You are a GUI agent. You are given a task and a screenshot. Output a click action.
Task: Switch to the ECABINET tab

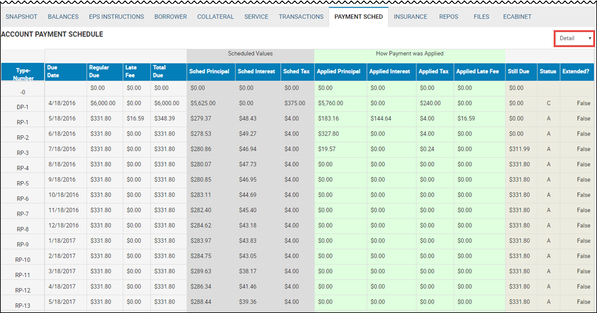[517, 17]
